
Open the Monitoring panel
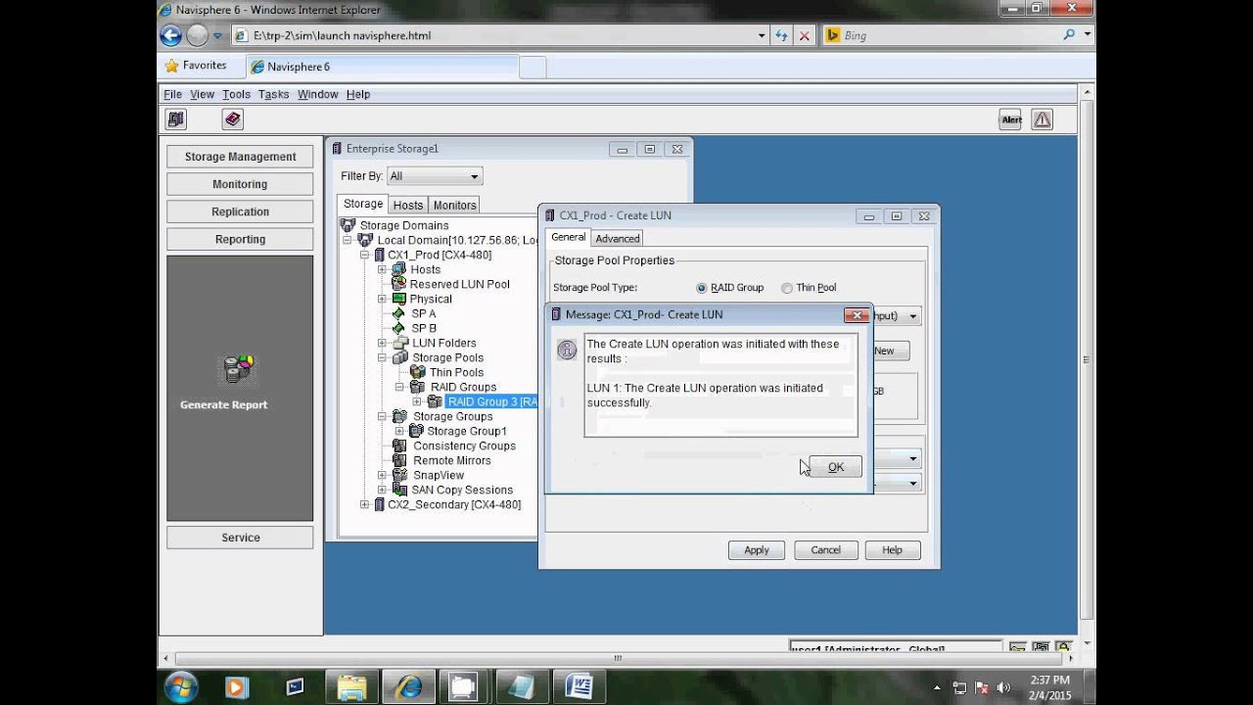[x=240, y=184]
